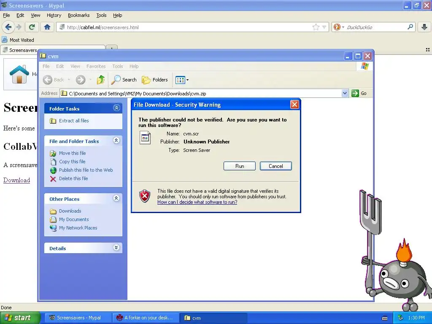
Task: Click the system tray icon beside the clock
Action: [401, 318]
